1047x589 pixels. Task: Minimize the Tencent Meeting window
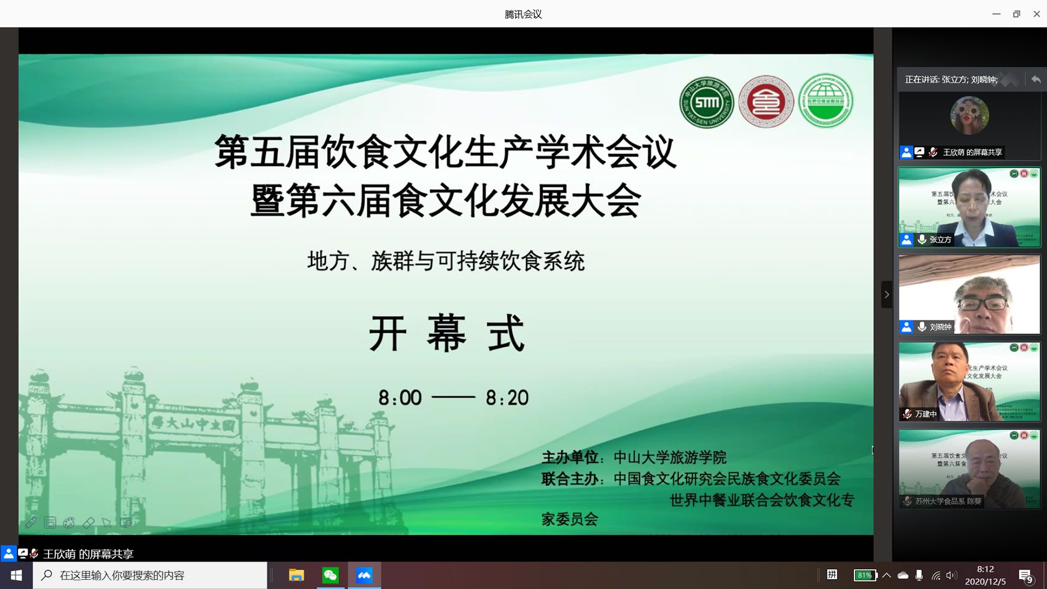pyautogui.click(x=996, y=14)
